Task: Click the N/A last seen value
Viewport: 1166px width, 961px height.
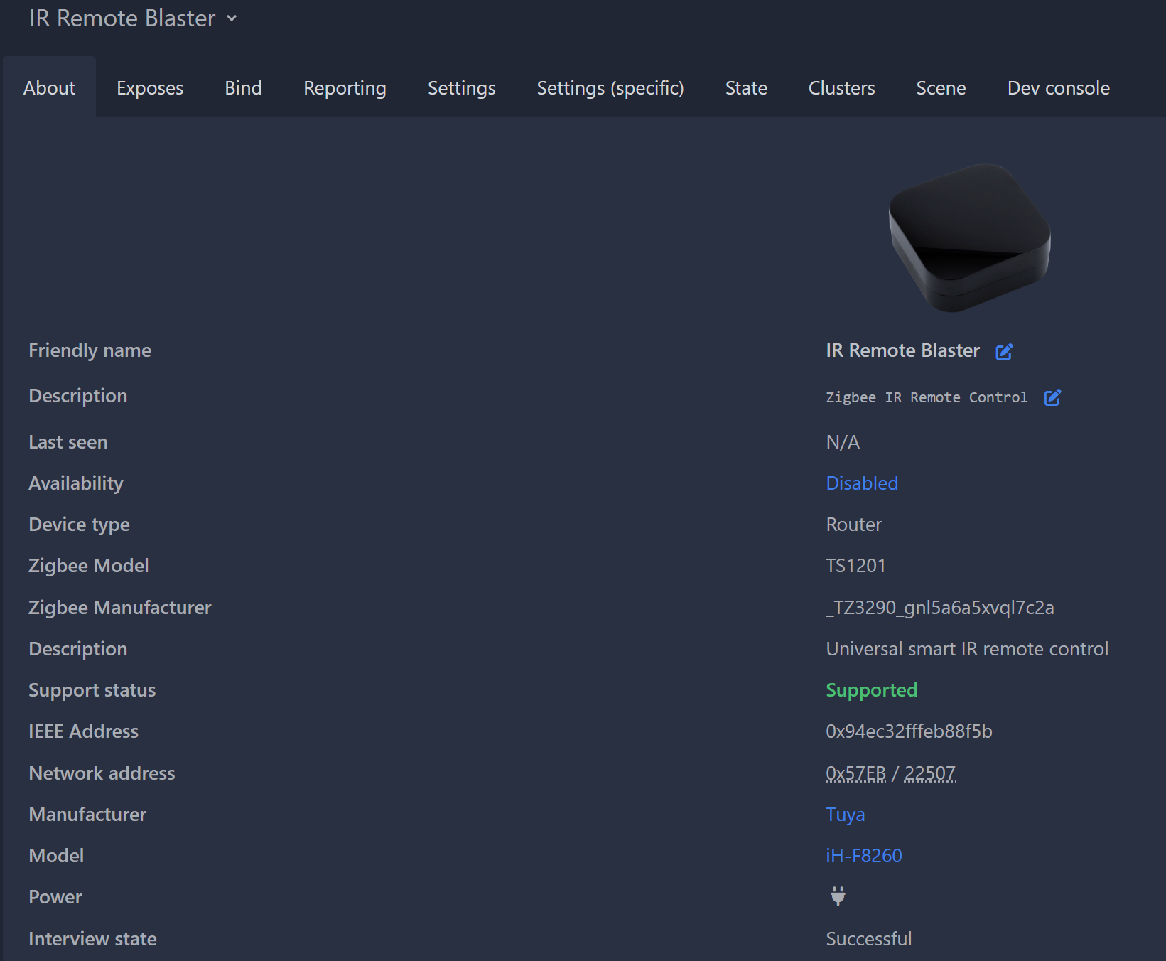Action: click(x=843, y=442)
